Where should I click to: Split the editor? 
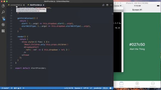[107, 5]
